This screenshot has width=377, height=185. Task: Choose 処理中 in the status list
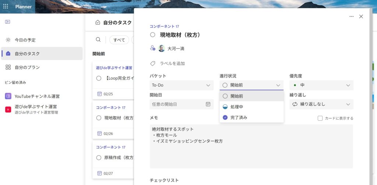(x=236, y=107)
